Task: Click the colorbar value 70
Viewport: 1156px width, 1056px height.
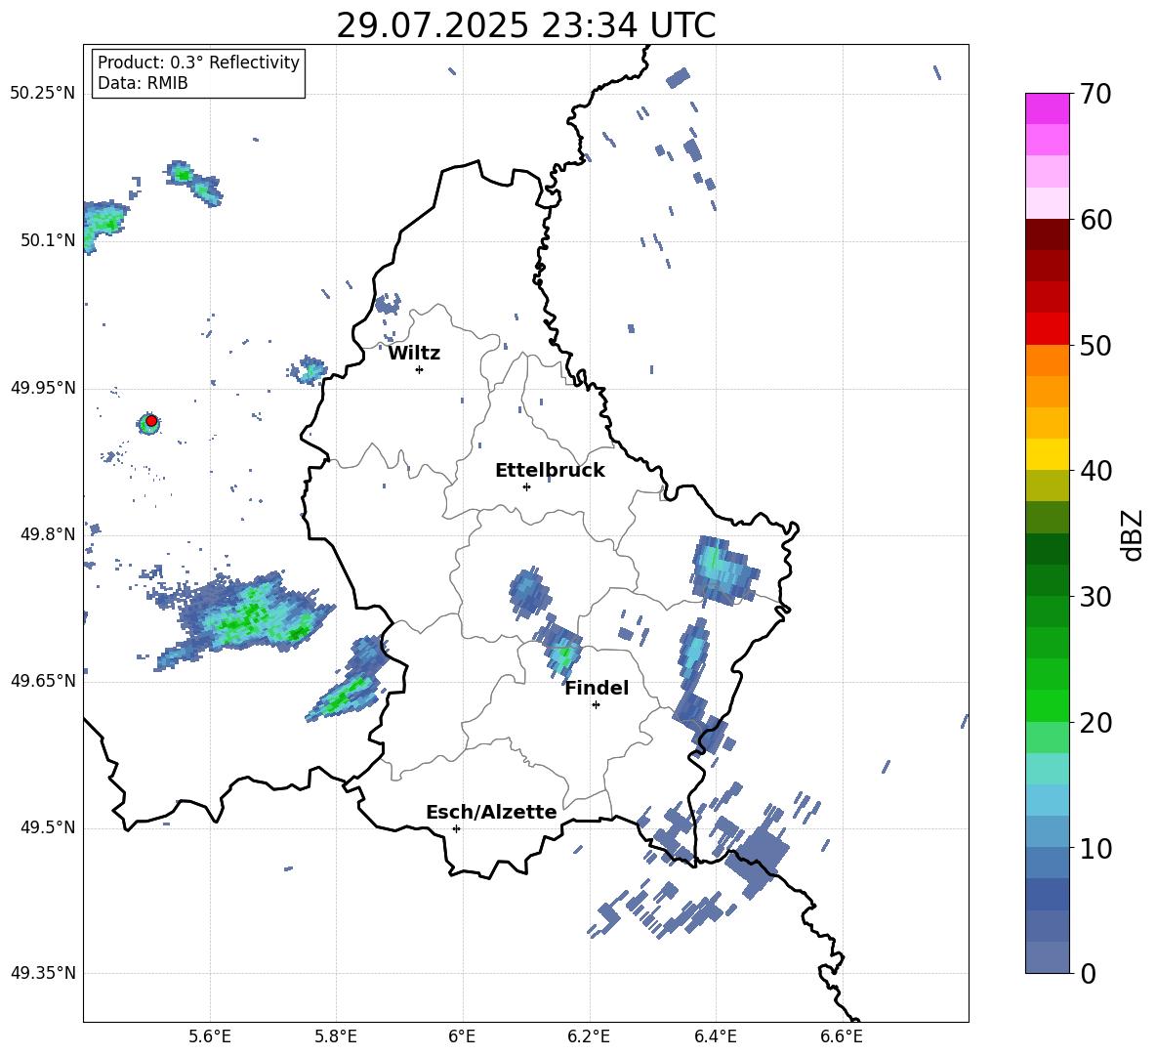Action: [1095, 95]
